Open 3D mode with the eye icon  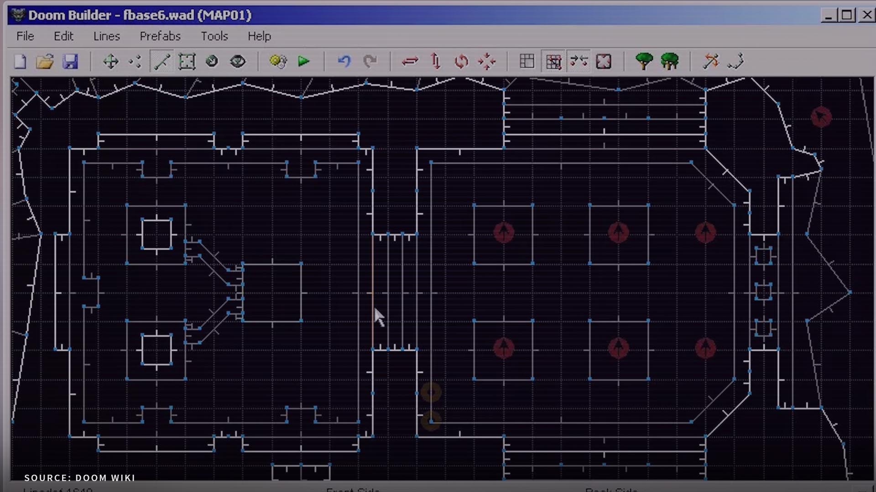click(238, 61)
